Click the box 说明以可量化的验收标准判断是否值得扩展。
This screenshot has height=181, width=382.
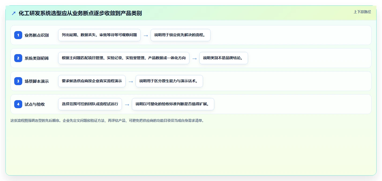[x=173, y=104]
